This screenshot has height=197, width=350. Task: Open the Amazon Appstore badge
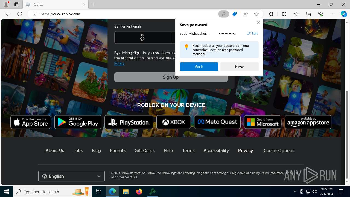(x=308, y=122)
